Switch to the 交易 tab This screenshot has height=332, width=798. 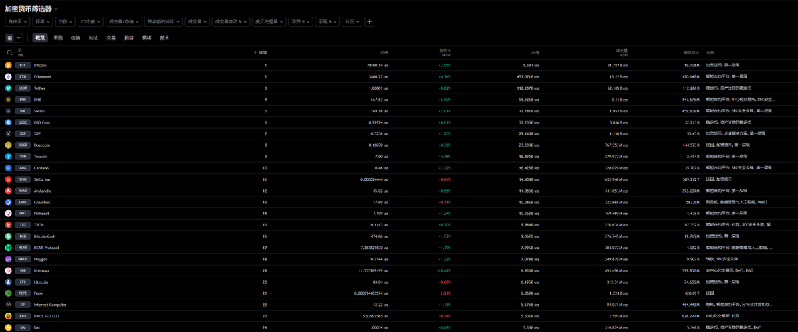(111, 38)
